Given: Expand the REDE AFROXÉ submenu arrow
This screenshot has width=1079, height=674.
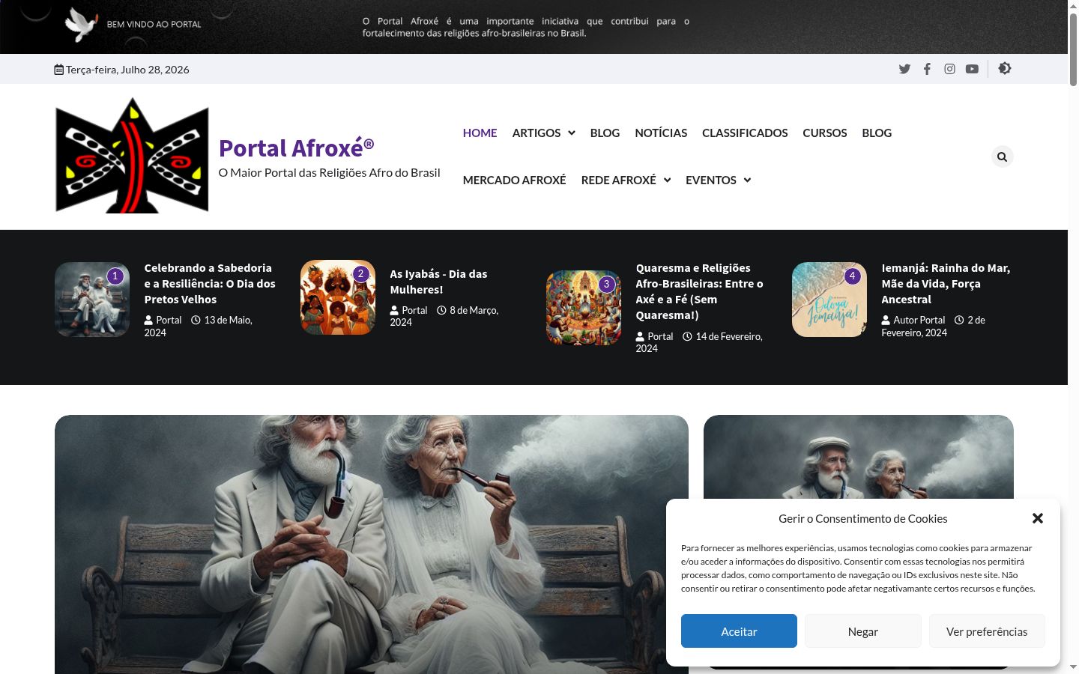Looking at the screenshot, I should tap(667, 180).
